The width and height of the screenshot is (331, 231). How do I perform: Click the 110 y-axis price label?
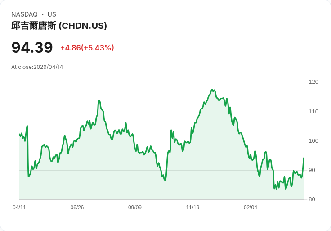pyautogui.click(x=313, y=112)
